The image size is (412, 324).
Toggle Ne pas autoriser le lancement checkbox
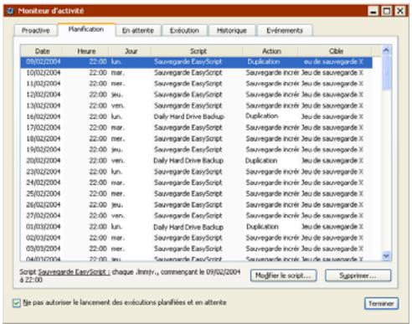point(17,303)
